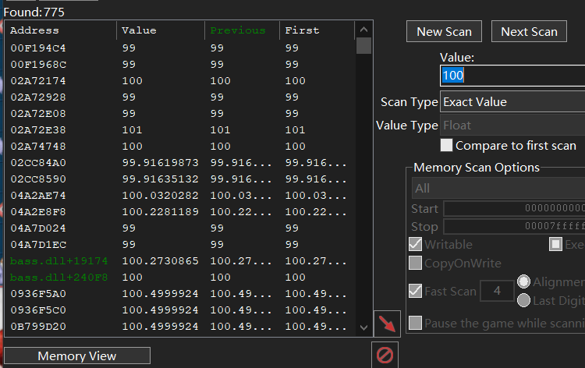585x368 pixels.
Task: Click the results list scrollbar thumb
Action: [x=363, y=45]
